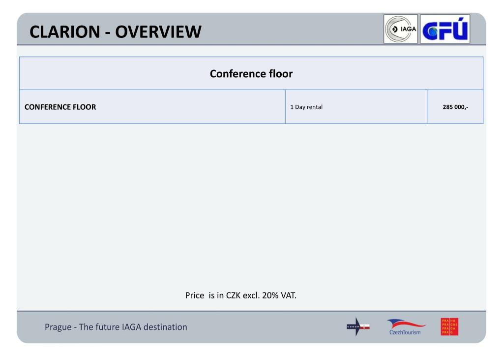The image size is (503, 356).
Task: Click the Czech arrow flag logo
Action: point(358,327)
